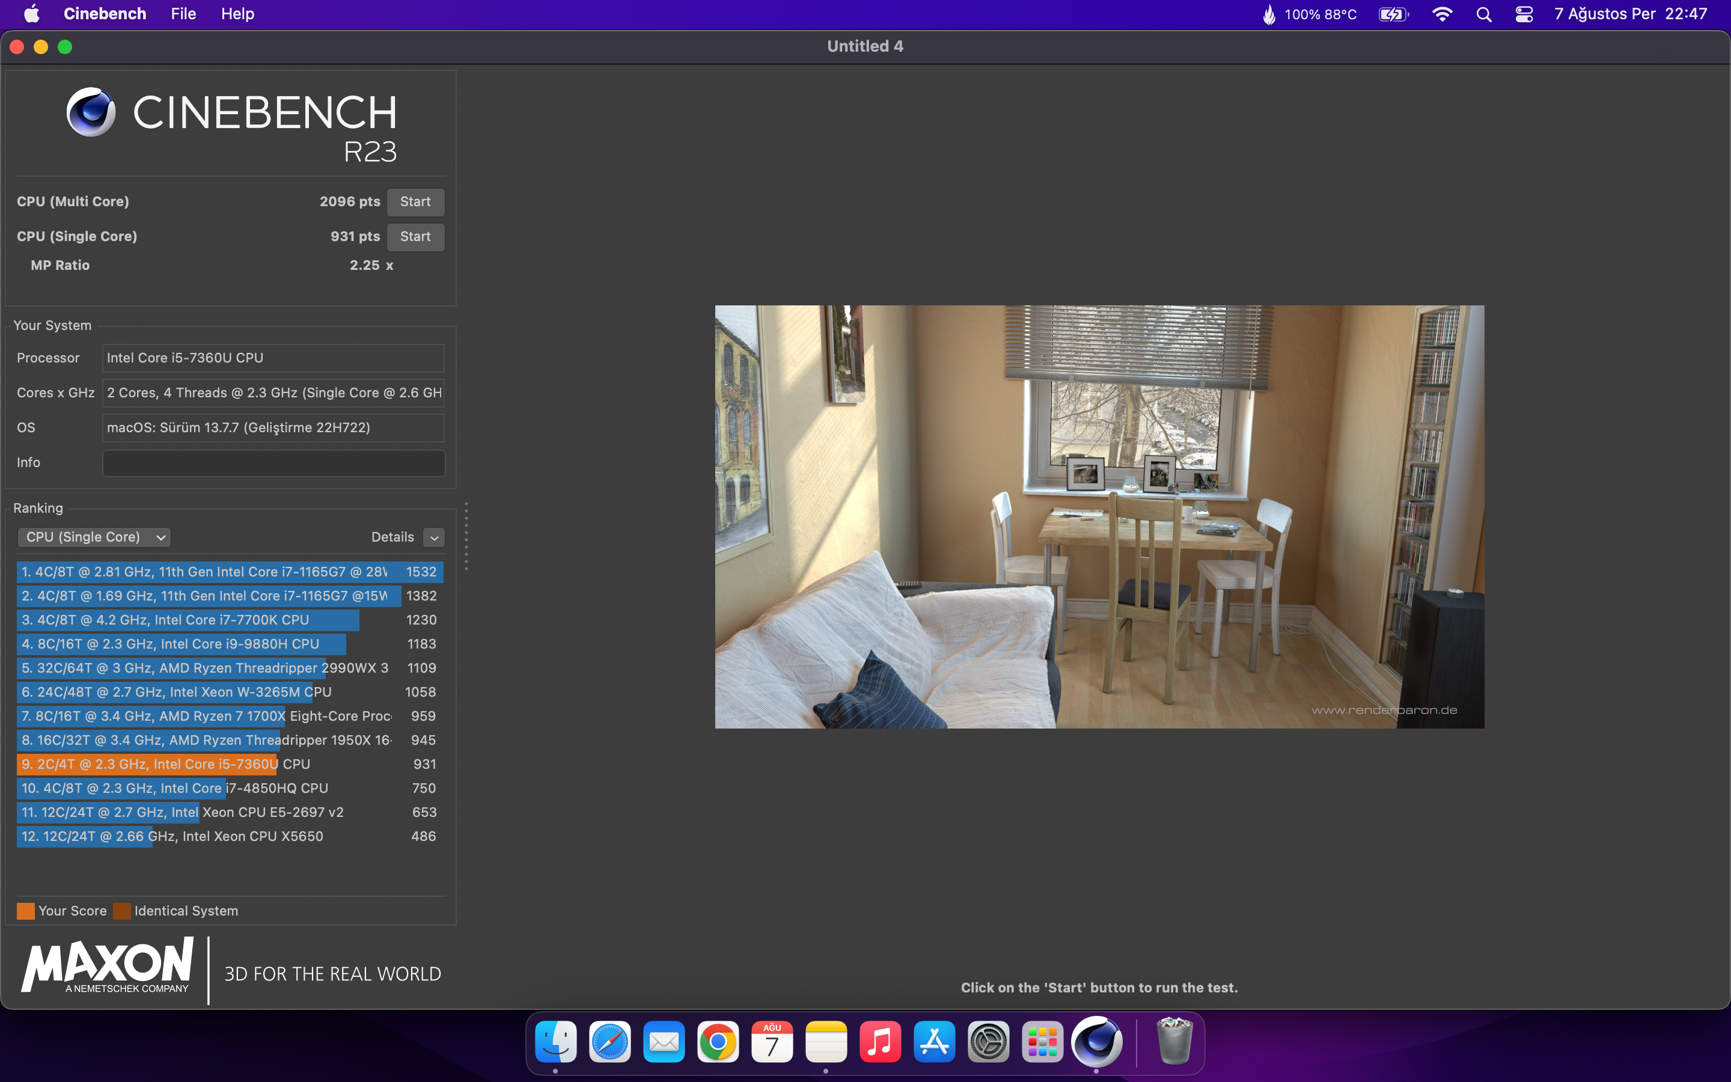Open Music from the Dock
The width and height of the screenshot is (1731, 1082).
880,1042
